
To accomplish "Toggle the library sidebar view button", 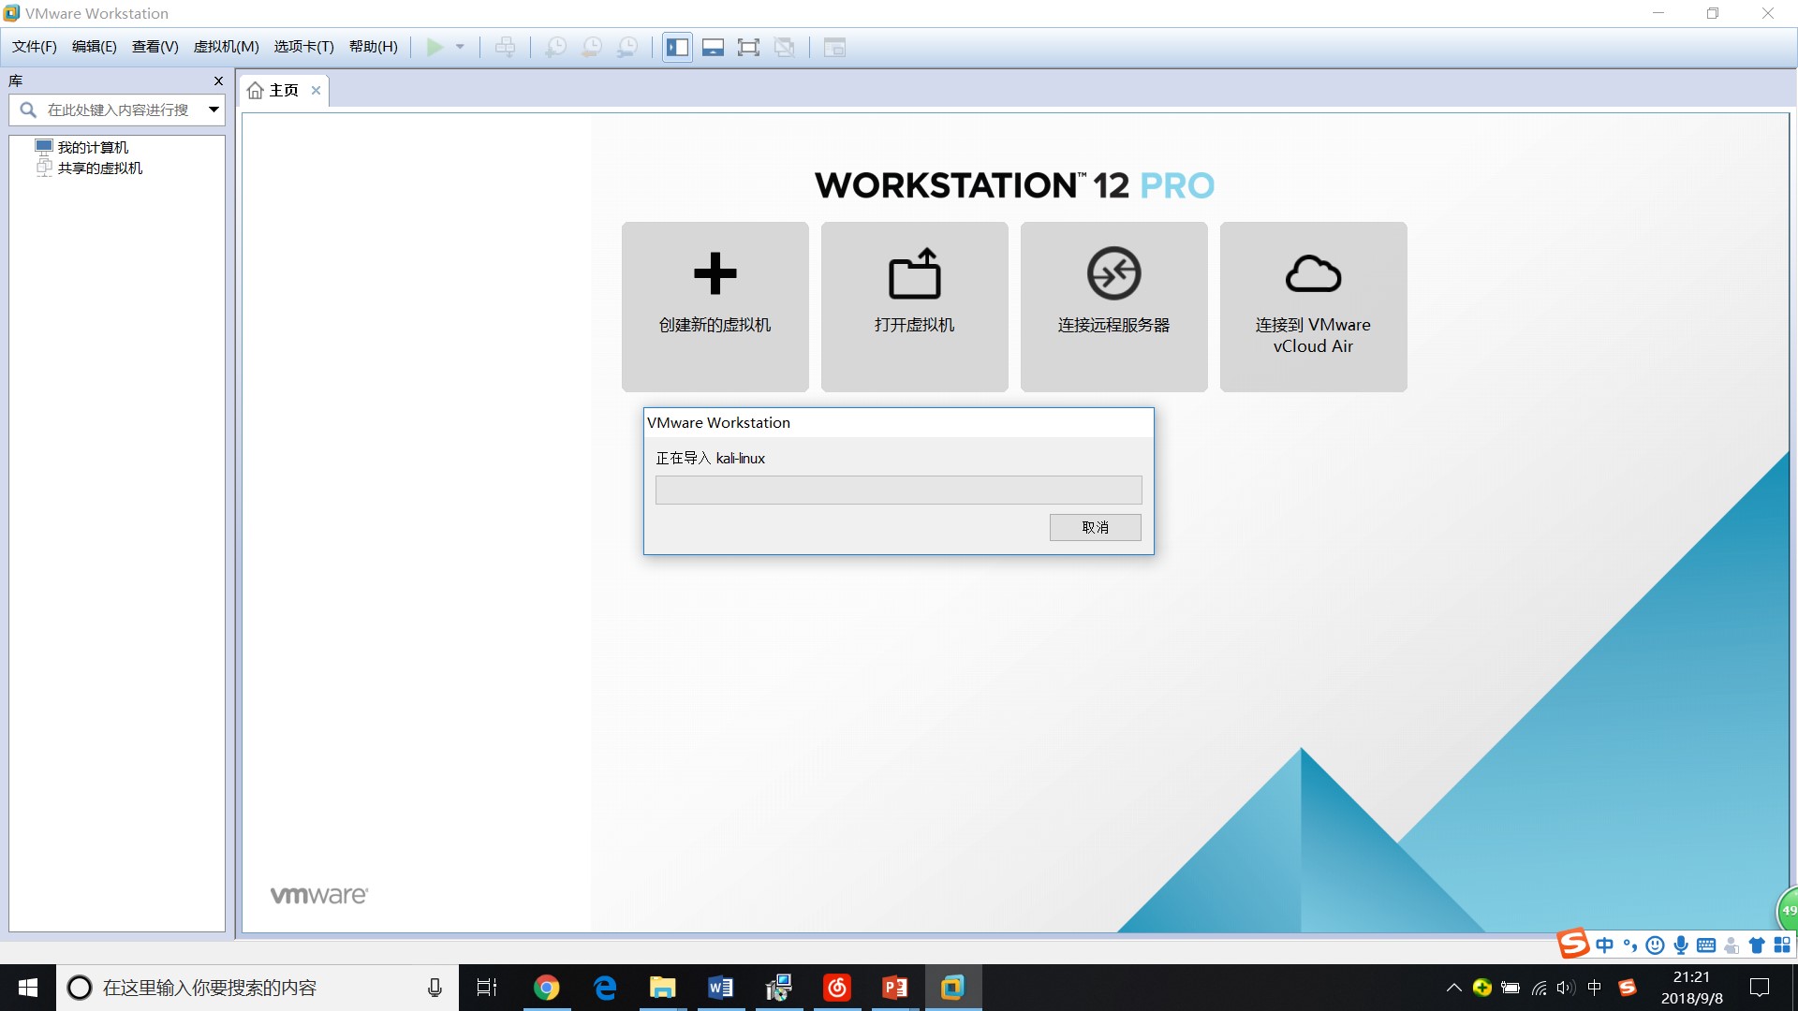I will coord(677,47).
